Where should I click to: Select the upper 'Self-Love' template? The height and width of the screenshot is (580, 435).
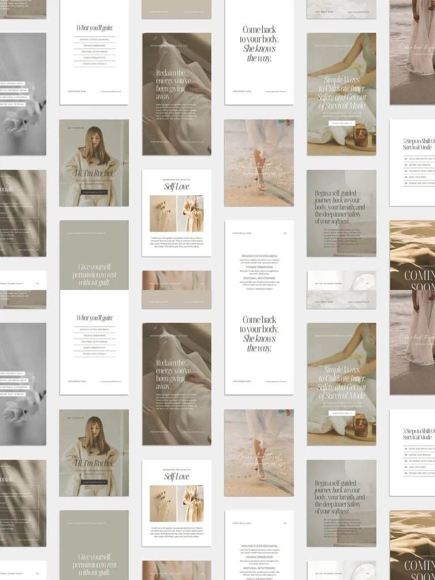tap(177, 213)
